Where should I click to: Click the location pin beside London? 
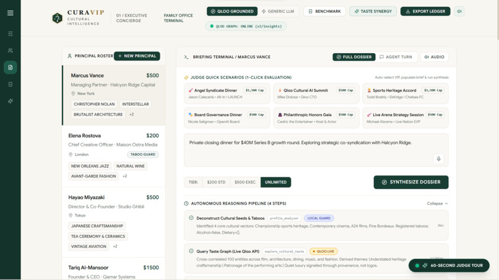coord(71,155)
